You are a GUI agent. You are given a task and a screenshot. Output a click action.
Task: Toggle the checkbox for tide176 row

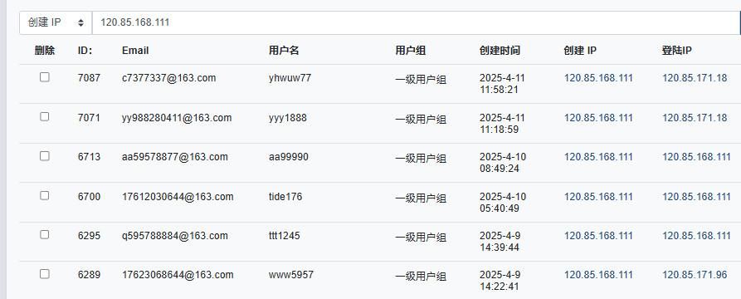[45, 195]
